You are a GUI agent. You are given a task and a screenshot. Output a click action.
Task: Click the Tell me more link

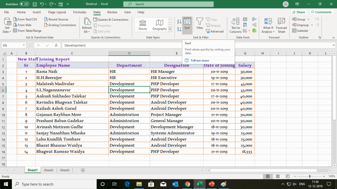[200, 60]
